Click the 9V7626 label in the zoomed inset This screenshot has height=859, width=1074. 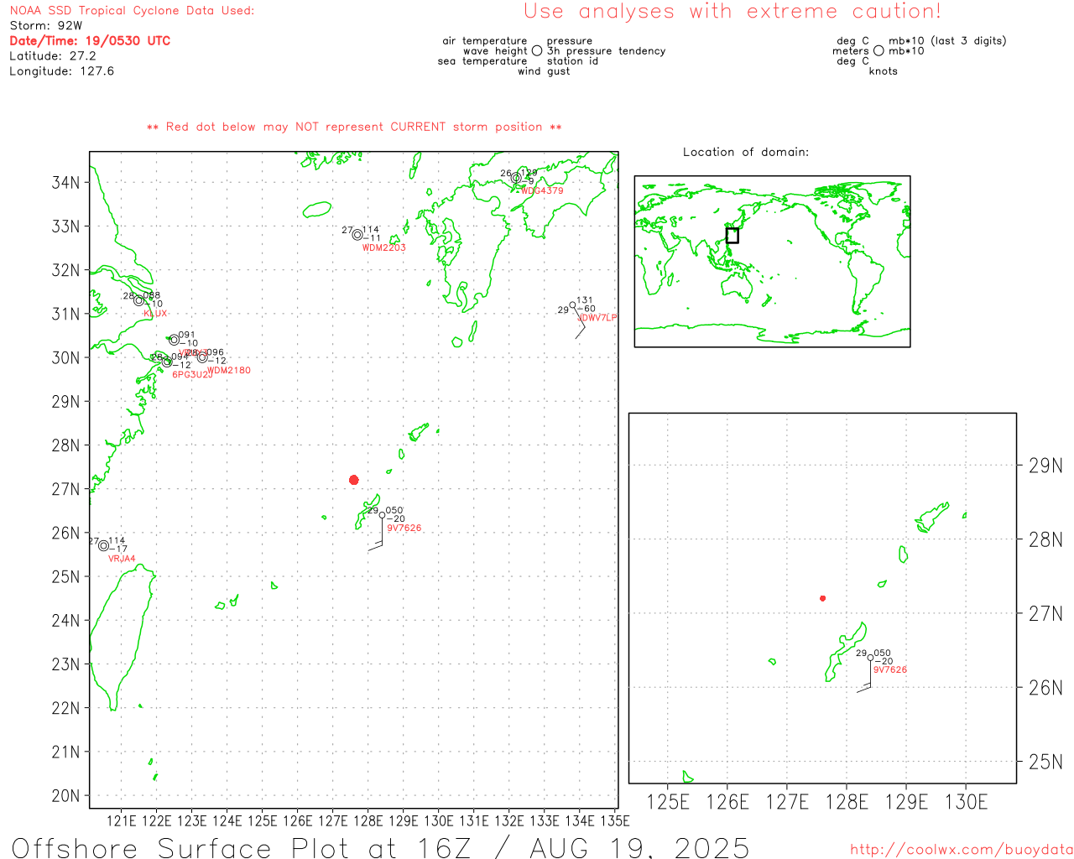click(890, 670)
